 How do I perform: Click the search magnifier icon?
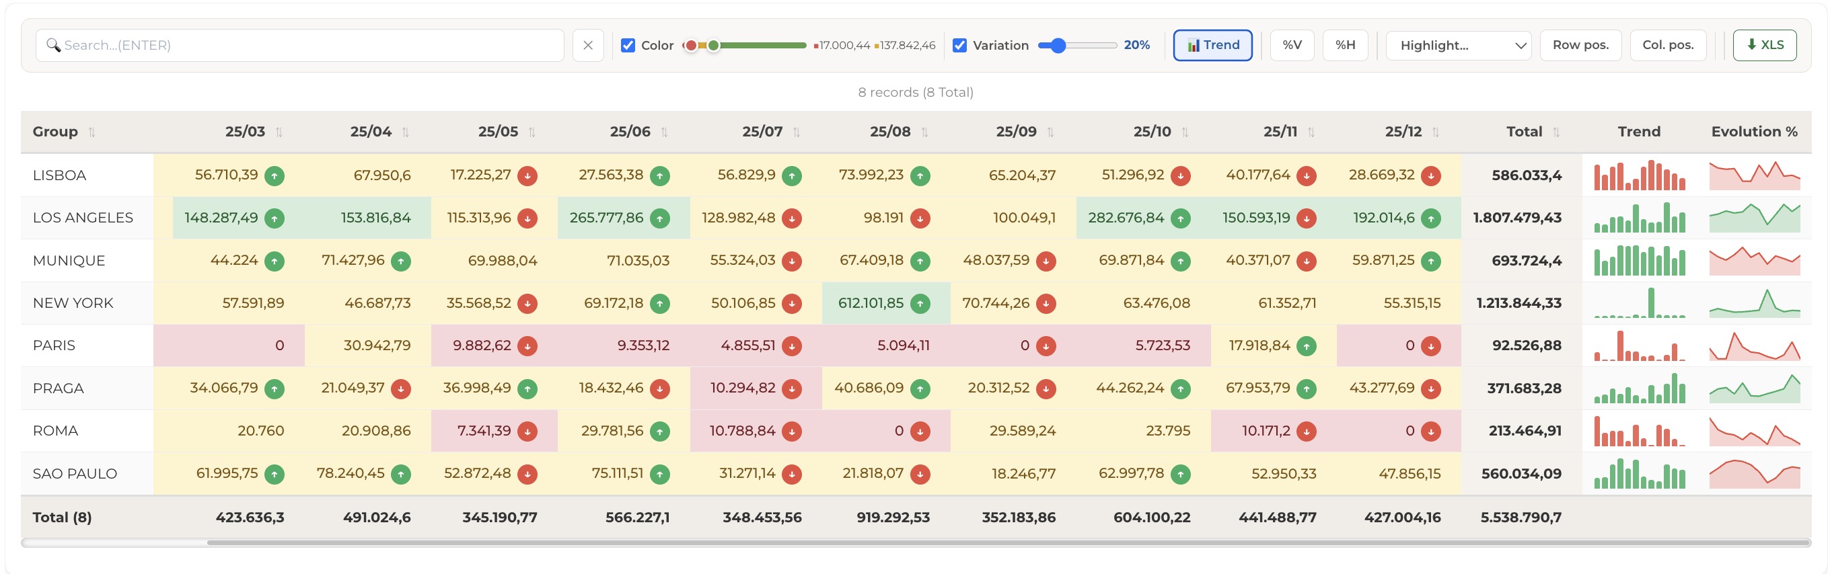[x=53, y=46]
